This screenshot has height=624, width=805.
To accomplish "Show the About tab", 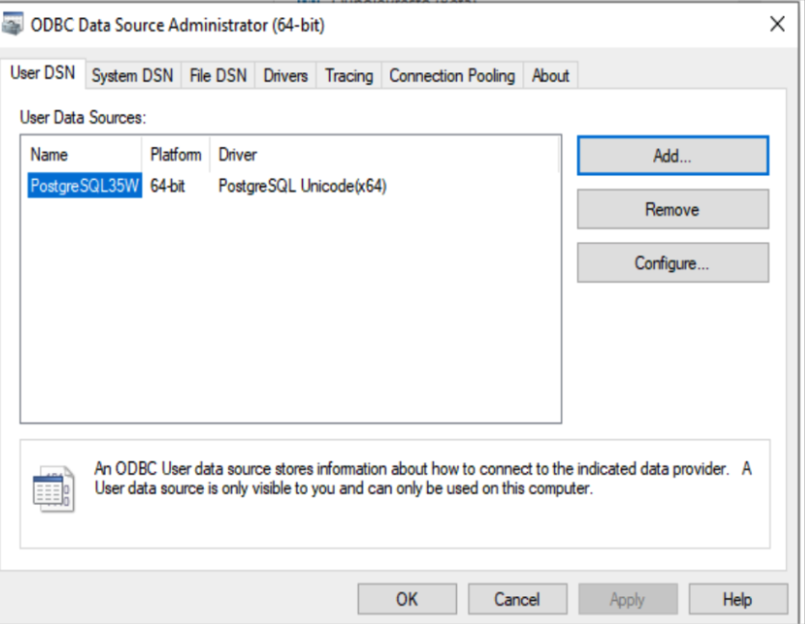I will point(550,76).
